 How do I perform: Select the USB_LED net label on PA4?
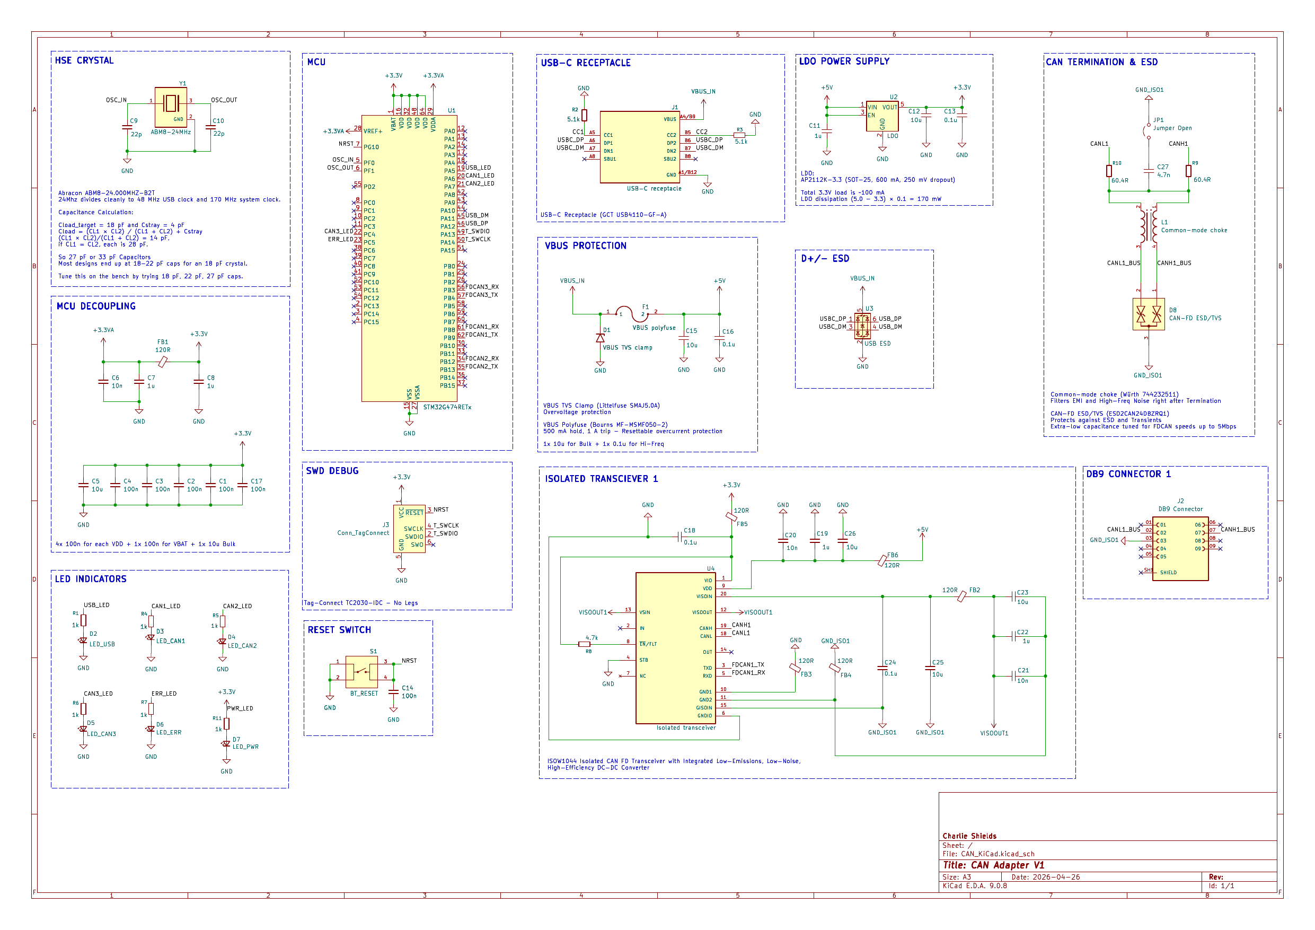coord(478,168)
